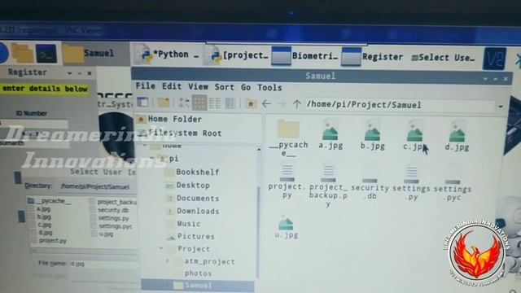Click the up-folder arrow in file manager
Image resolution: width=521 pixels, height=293 pixels.
[x=296, y=104]
